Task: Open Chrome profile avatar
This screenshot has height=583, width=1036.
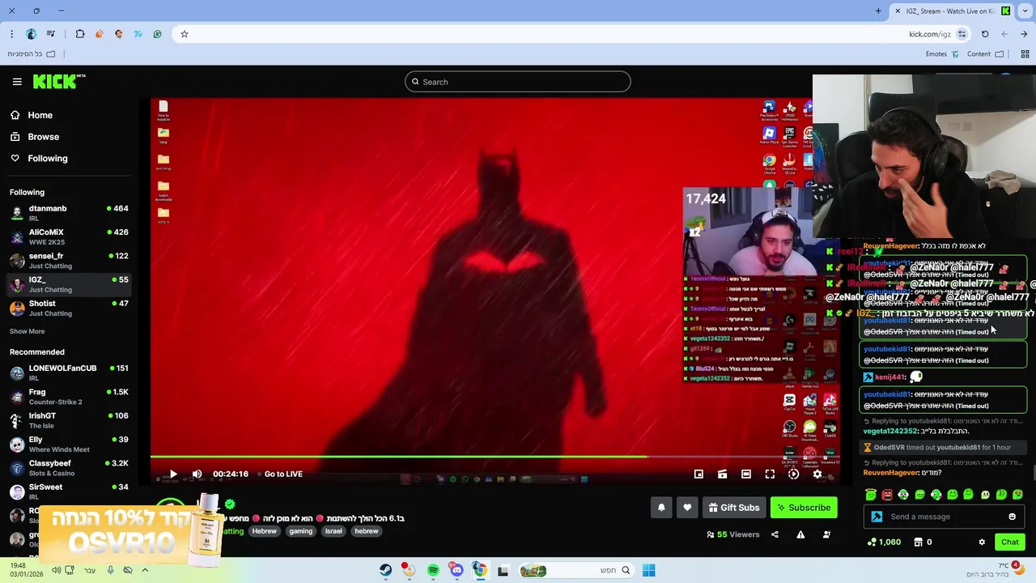Action: [31, 34]
